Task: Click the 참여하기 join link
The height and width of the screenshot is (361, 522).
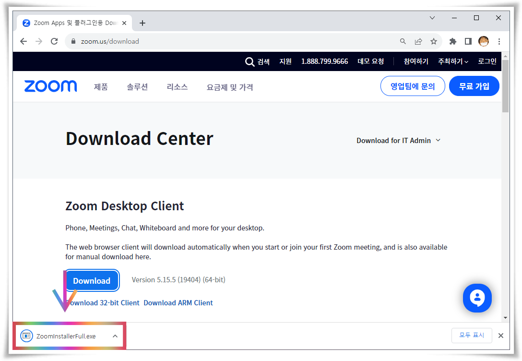Action: pyautogui.click(x=416, y=61)
